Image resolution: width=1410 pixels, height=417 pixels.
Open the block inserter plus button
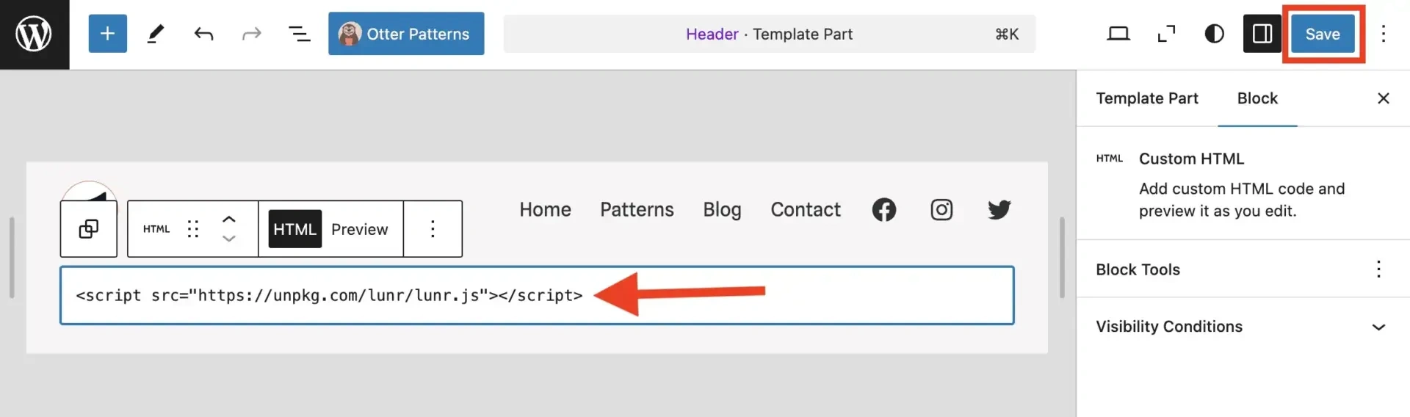click(x=107, y=34)
